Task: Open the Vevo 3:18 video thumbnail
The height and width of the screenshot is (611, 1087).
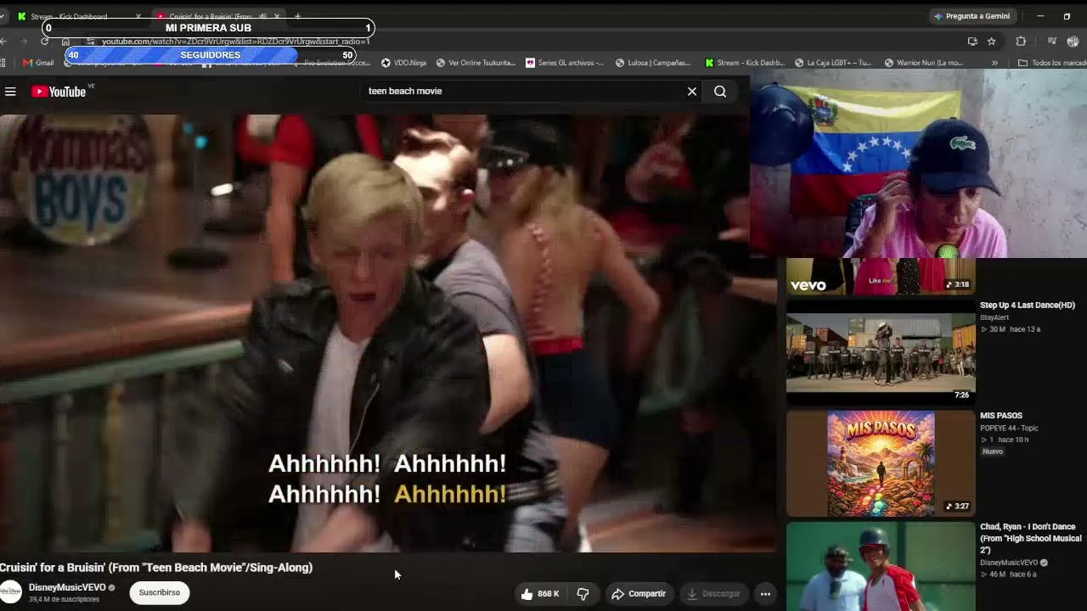Action: pyautogui.click(x=881, y=276)
